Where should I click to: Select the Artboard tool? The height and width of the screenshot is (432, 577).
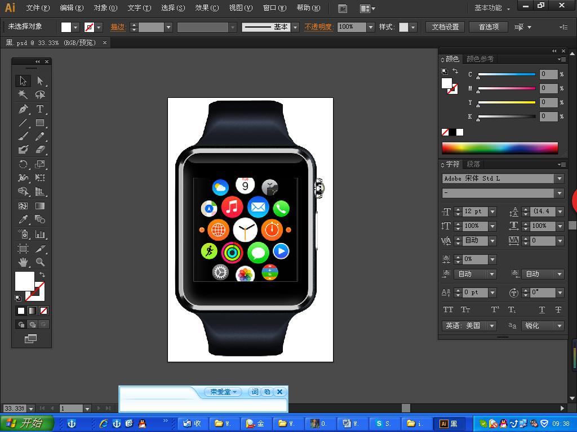pos(23,249)
